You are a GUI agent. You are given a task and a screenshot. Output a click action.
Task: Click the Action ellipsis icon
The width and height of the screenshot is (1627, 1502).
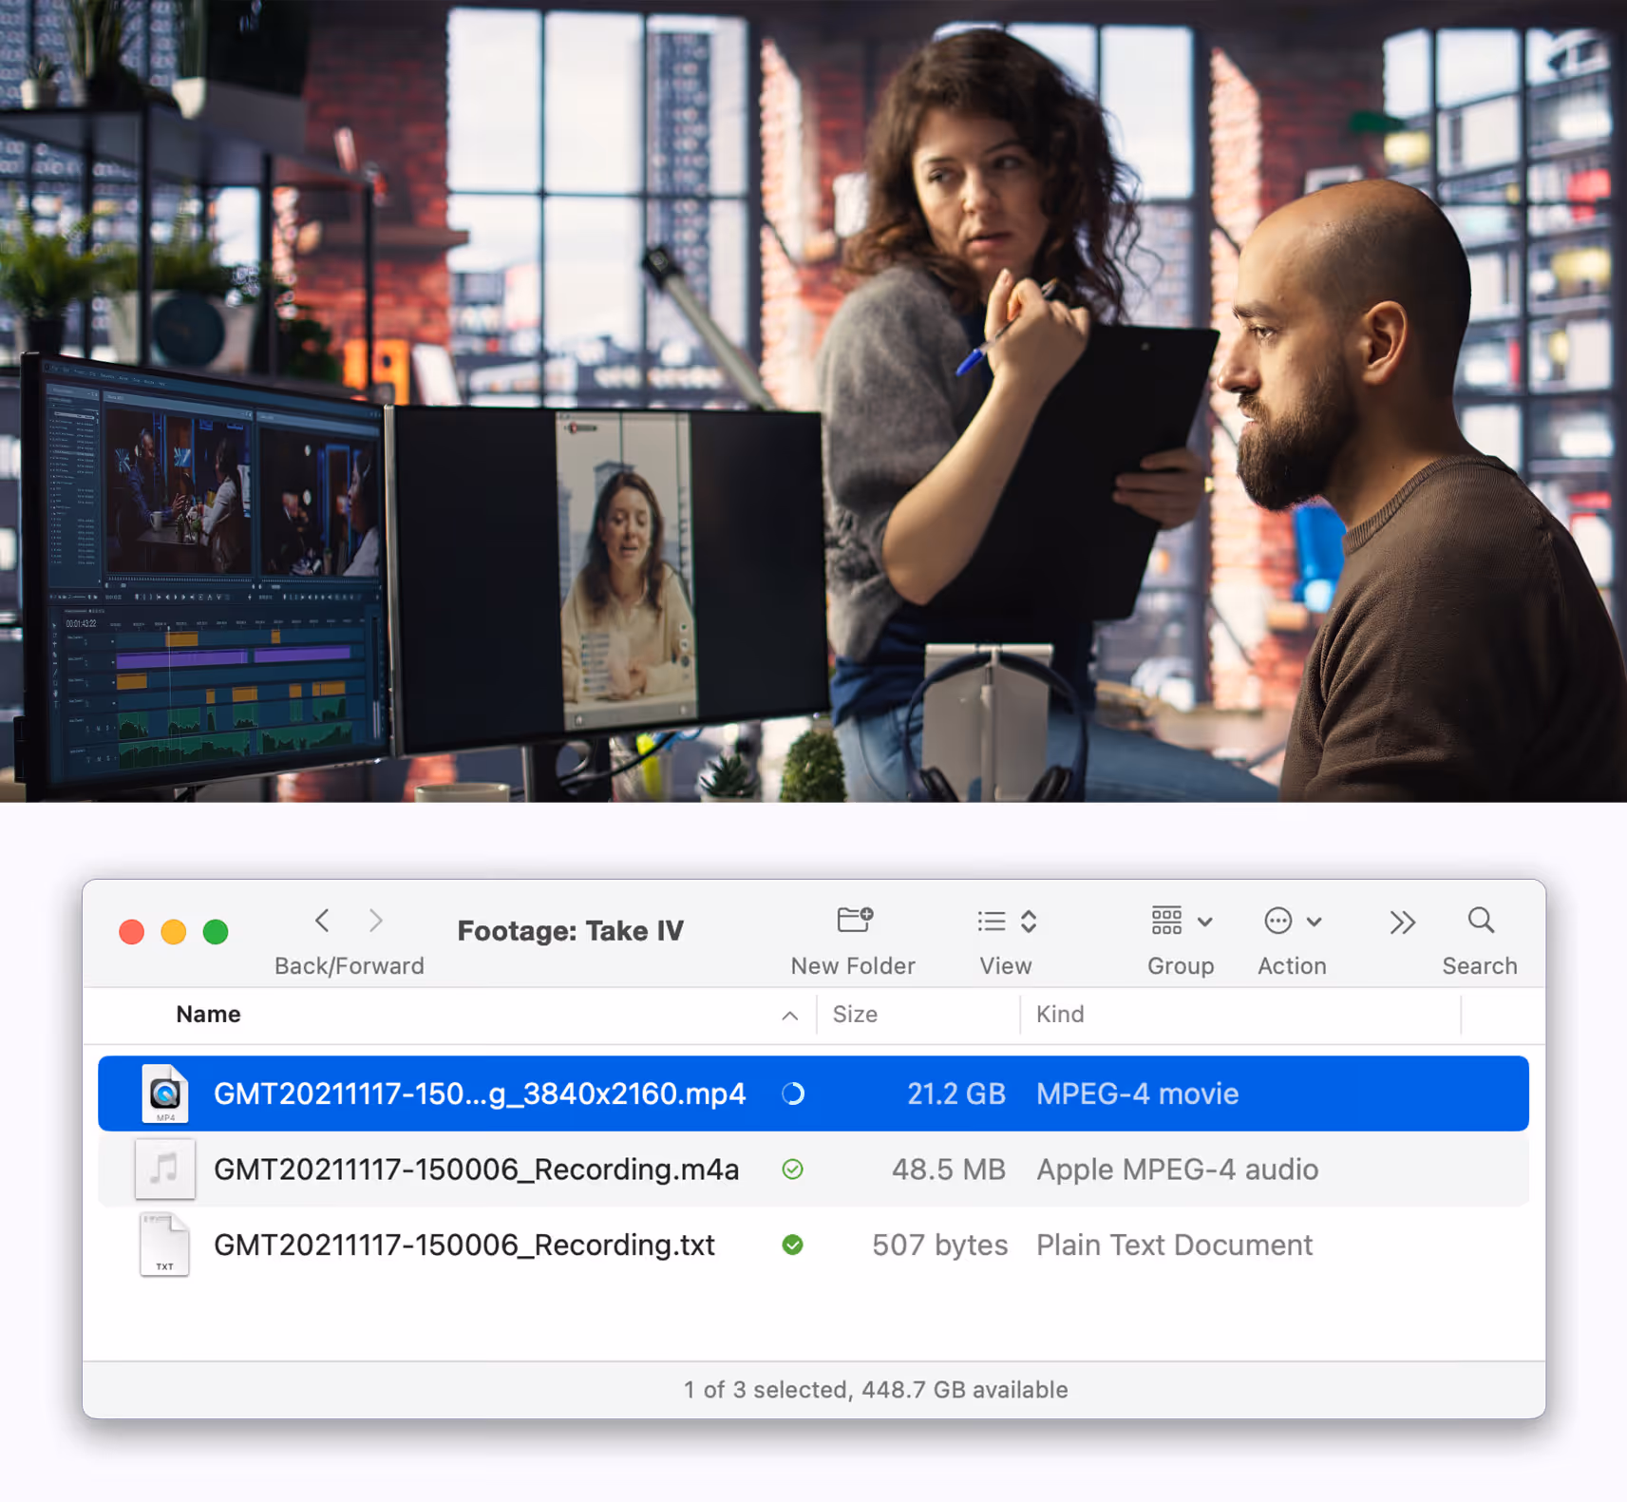[1277, 920]
